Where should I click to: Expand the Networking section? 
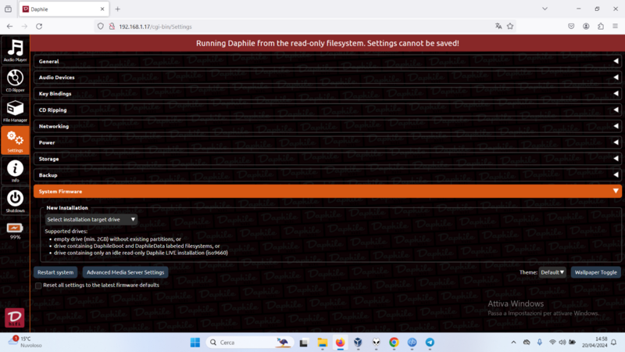327,126
